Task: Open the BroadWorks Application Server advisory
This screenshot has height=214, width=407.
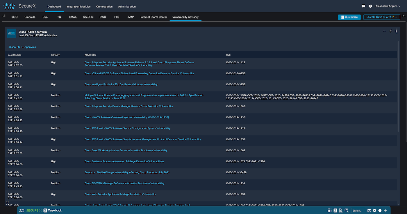Action: (x=126, y=150)
